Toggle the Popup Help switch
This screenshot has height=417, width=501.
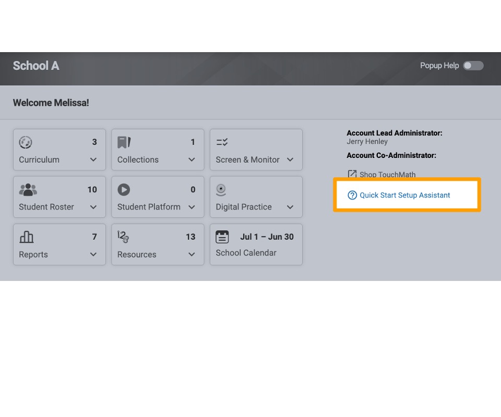click(x=473, y=66)
